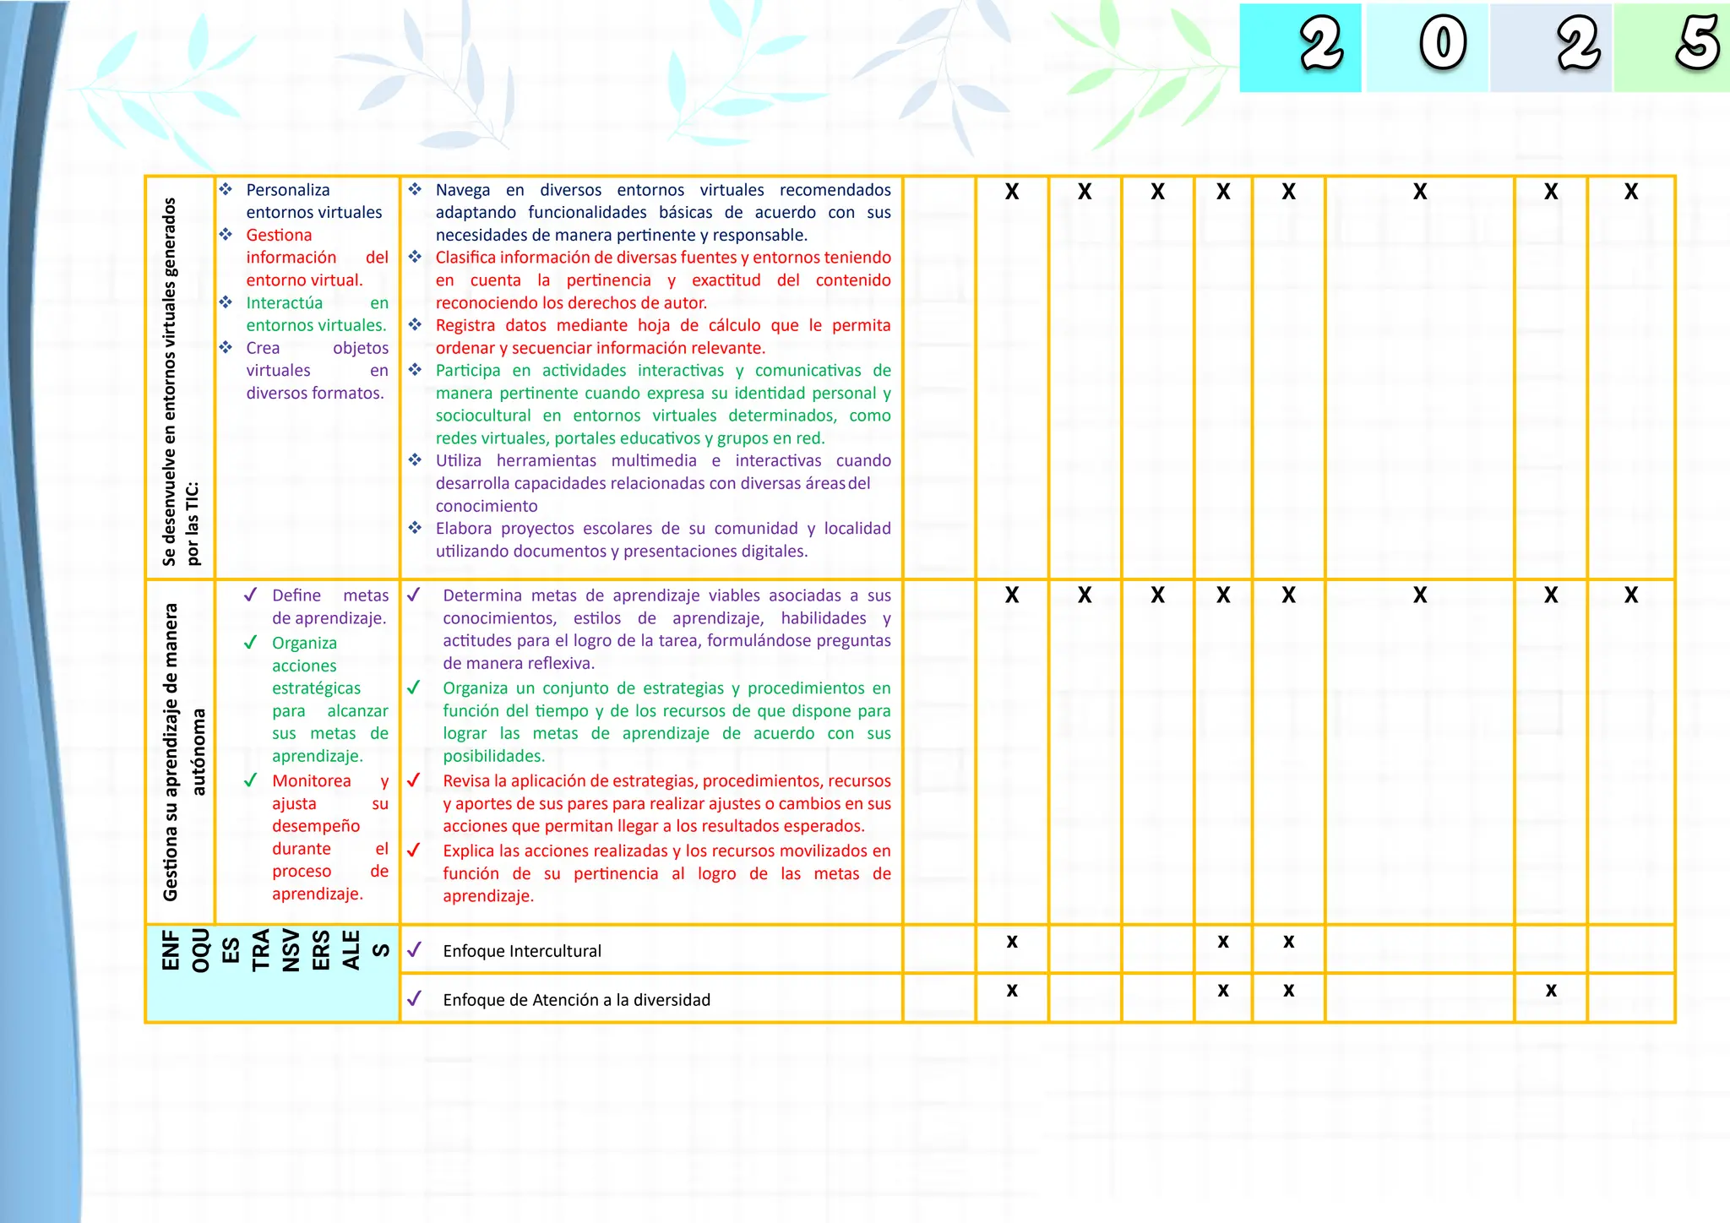Click the paragraph starting 'Clasifica información de diversas fuentes'
The height and width of the screenshot is (1223, 1730).
click(663, 280)
